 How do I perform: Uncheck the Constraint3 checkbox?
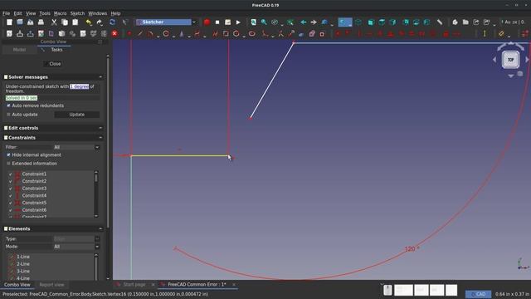pos(10,189)
